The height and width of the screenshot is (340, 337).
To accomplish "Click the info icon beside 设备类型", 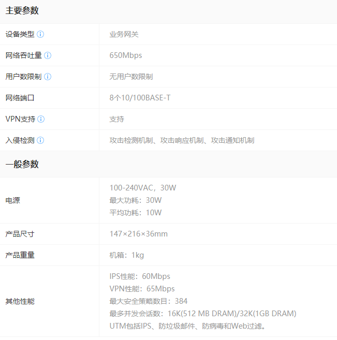I will [40, 34].
